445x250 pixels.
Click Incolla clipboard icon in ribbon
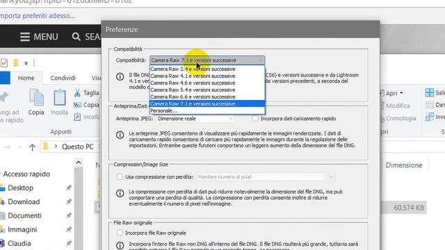tap(60, 98)
